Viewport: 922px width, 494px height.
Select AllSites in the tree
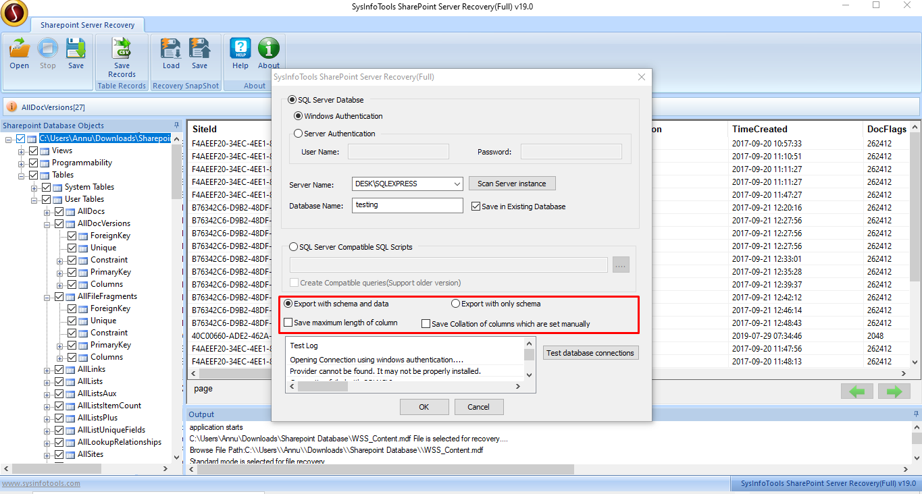click(x=91, y=454)
